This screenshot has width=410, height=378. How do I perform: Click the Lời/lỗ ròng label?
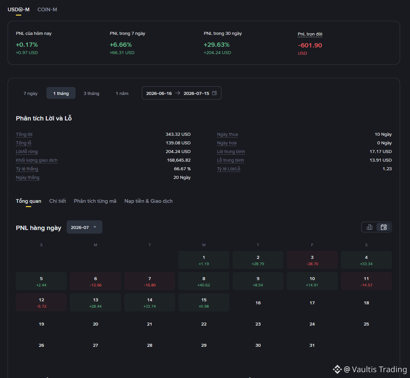click(x=27, y=152)
